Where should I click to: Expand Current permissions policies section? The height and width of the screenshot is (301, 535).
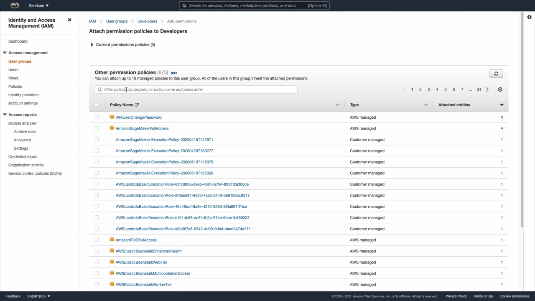92,45
